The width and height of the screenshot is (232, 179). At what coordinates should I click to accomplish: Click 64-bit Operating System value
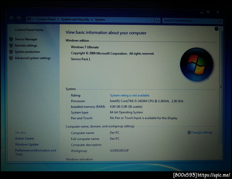pyautogui.click(x=126, y=112)
